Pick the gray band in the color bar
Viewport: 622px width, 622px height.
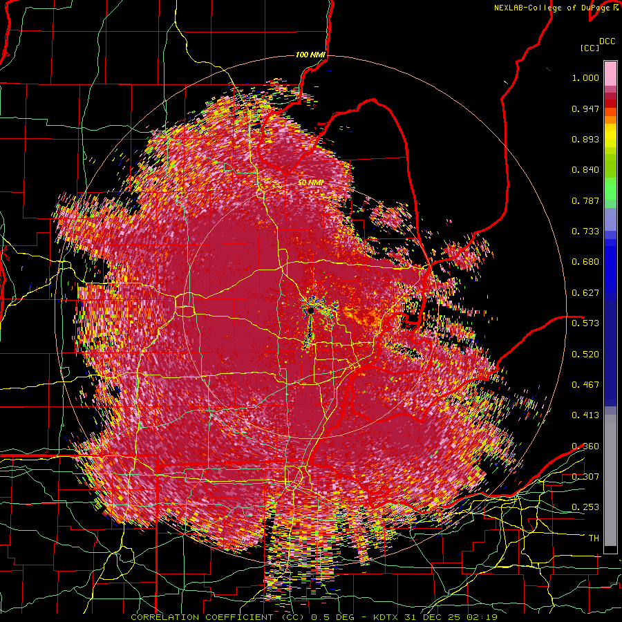pyautogui.click(x=610, y=480)
